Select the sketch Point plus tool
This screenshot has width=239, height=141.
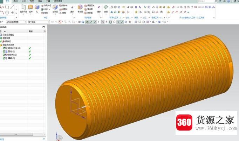click(x=12, y=13)
